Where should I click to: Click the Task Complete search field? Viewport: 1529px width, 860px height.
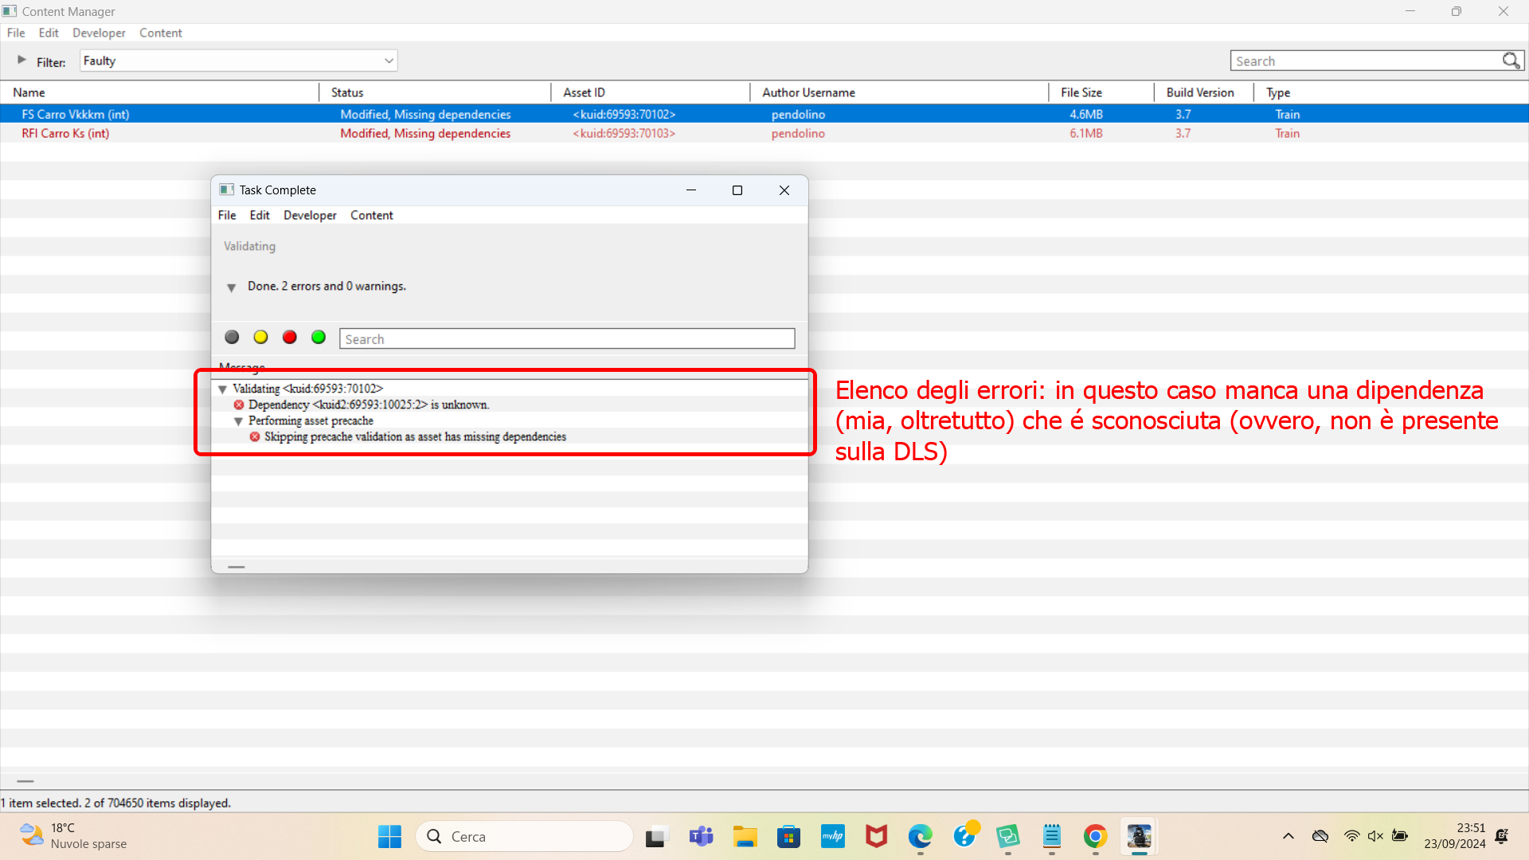[x=567, y=339]
